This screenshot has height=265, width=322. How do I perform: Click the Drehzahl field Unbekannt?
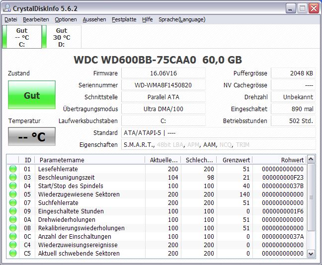pos(293,97)
